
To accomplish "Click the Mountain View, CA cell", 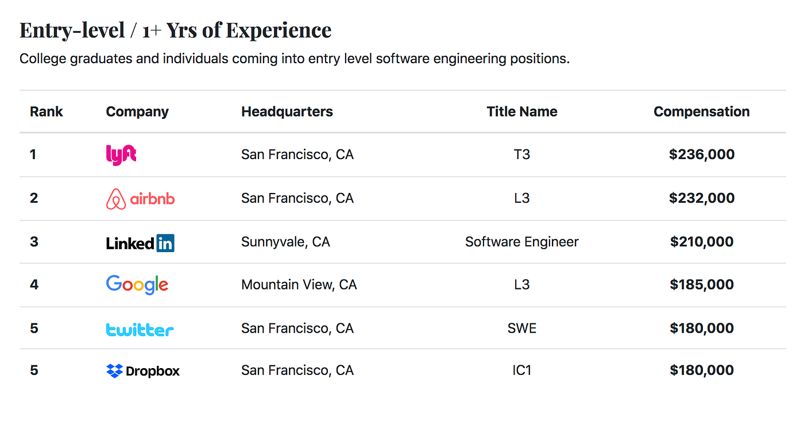I will (299, 285).
